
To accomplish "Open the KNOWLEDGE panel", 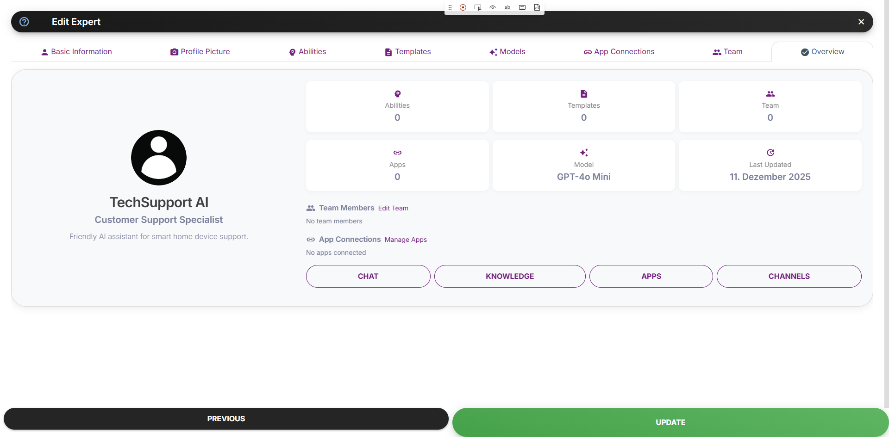I will coord(509,276).
